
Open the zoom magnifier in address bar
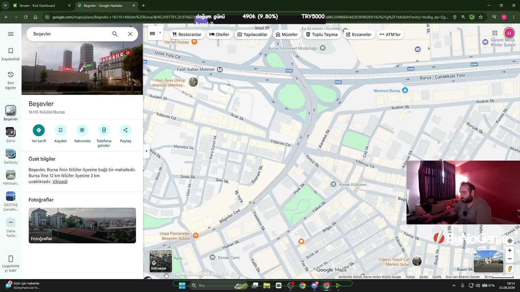(x=463, y=17)
